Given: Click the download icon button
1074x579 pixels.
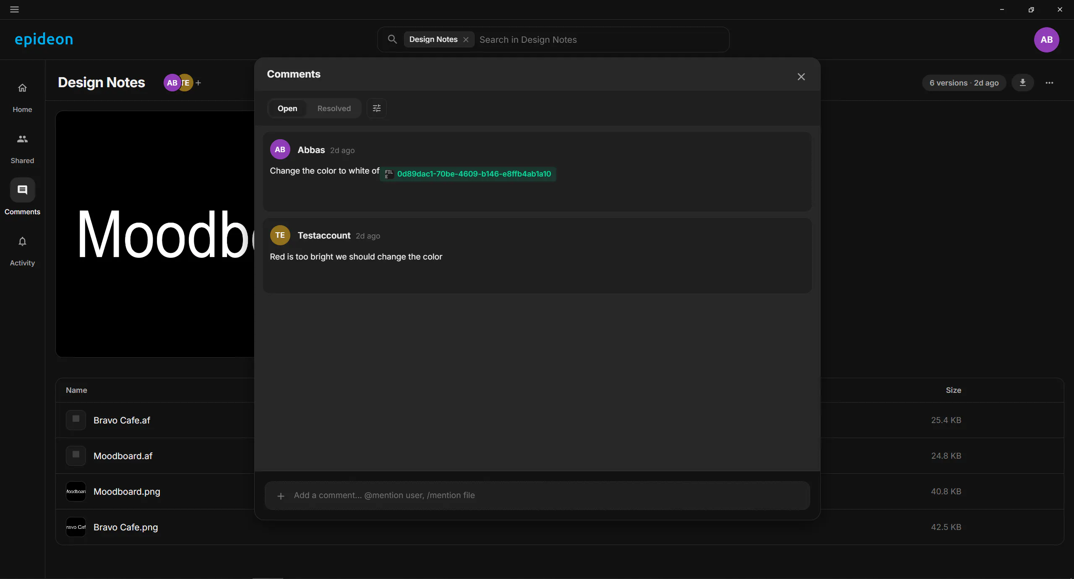Looking at the screenshot, I should pos(1023,83).
